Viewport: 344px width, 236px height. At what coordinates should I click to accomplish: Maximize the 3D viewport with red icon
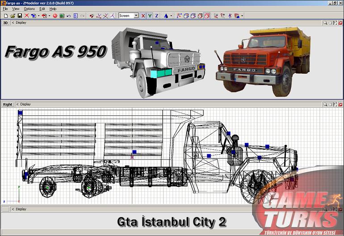pos(340,23)
